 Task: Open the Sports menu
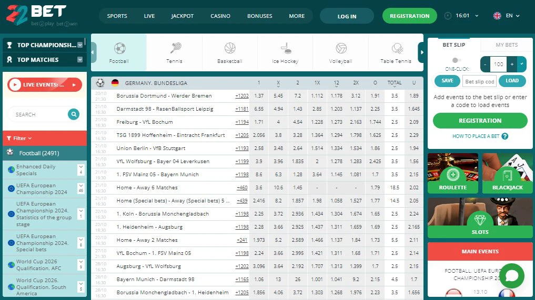[117, 16]
